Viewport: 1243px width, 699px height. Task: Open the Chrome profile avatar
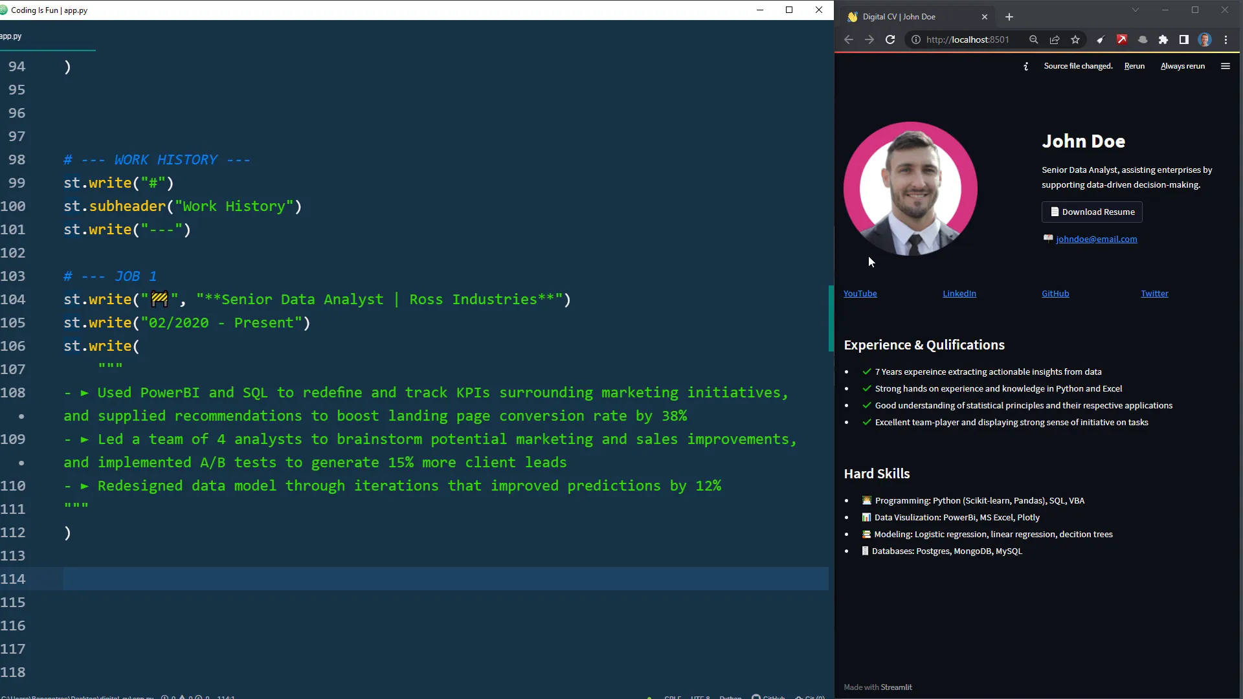tap(1205, 39)
